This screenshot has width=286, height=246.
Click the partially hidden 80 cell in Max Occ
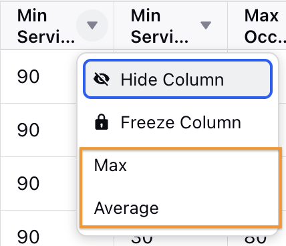coord(255,239)
